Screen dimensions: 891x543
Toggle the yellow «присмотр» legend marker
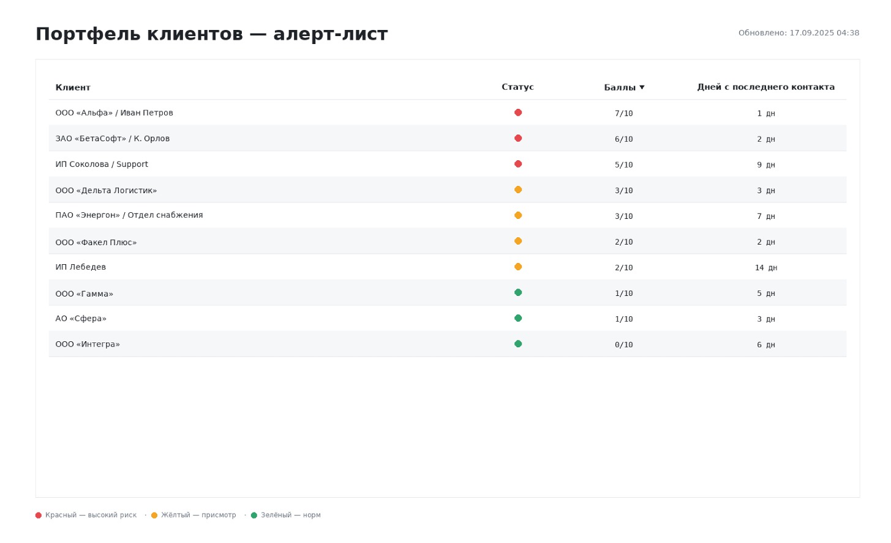[154, 515]
